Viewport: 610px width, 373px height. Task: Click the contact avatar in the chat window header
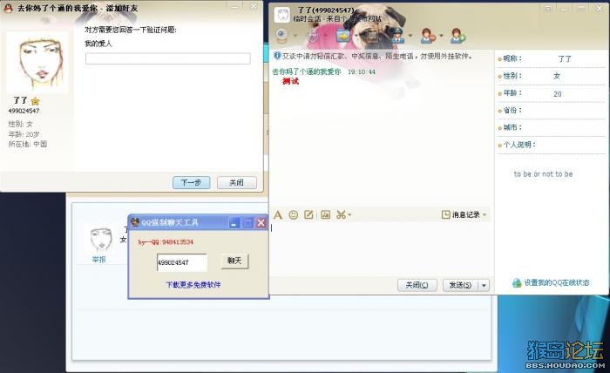pos(282,15)
